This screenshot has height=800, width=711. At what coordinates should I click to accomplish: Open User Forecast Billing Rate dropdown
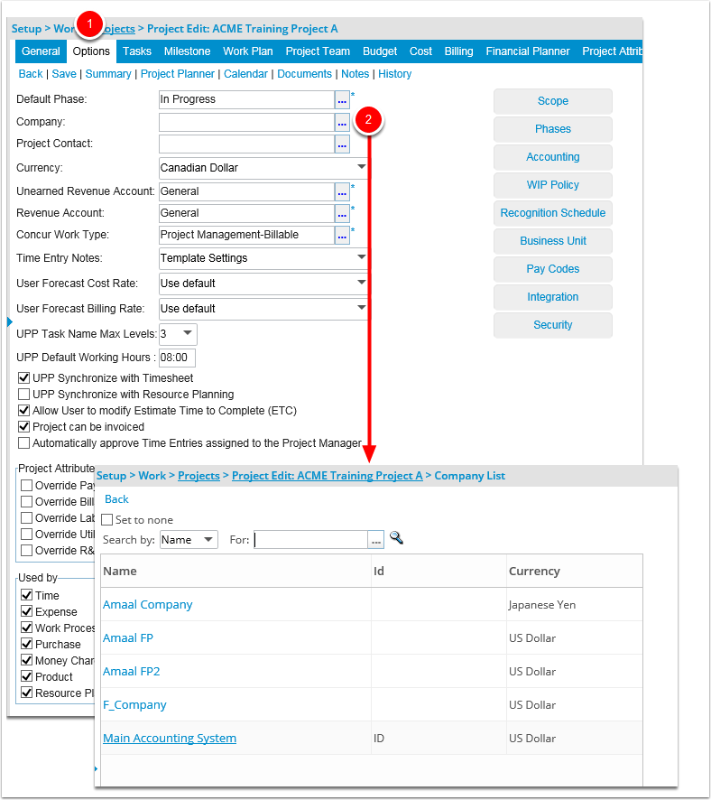tap(361, 308)
